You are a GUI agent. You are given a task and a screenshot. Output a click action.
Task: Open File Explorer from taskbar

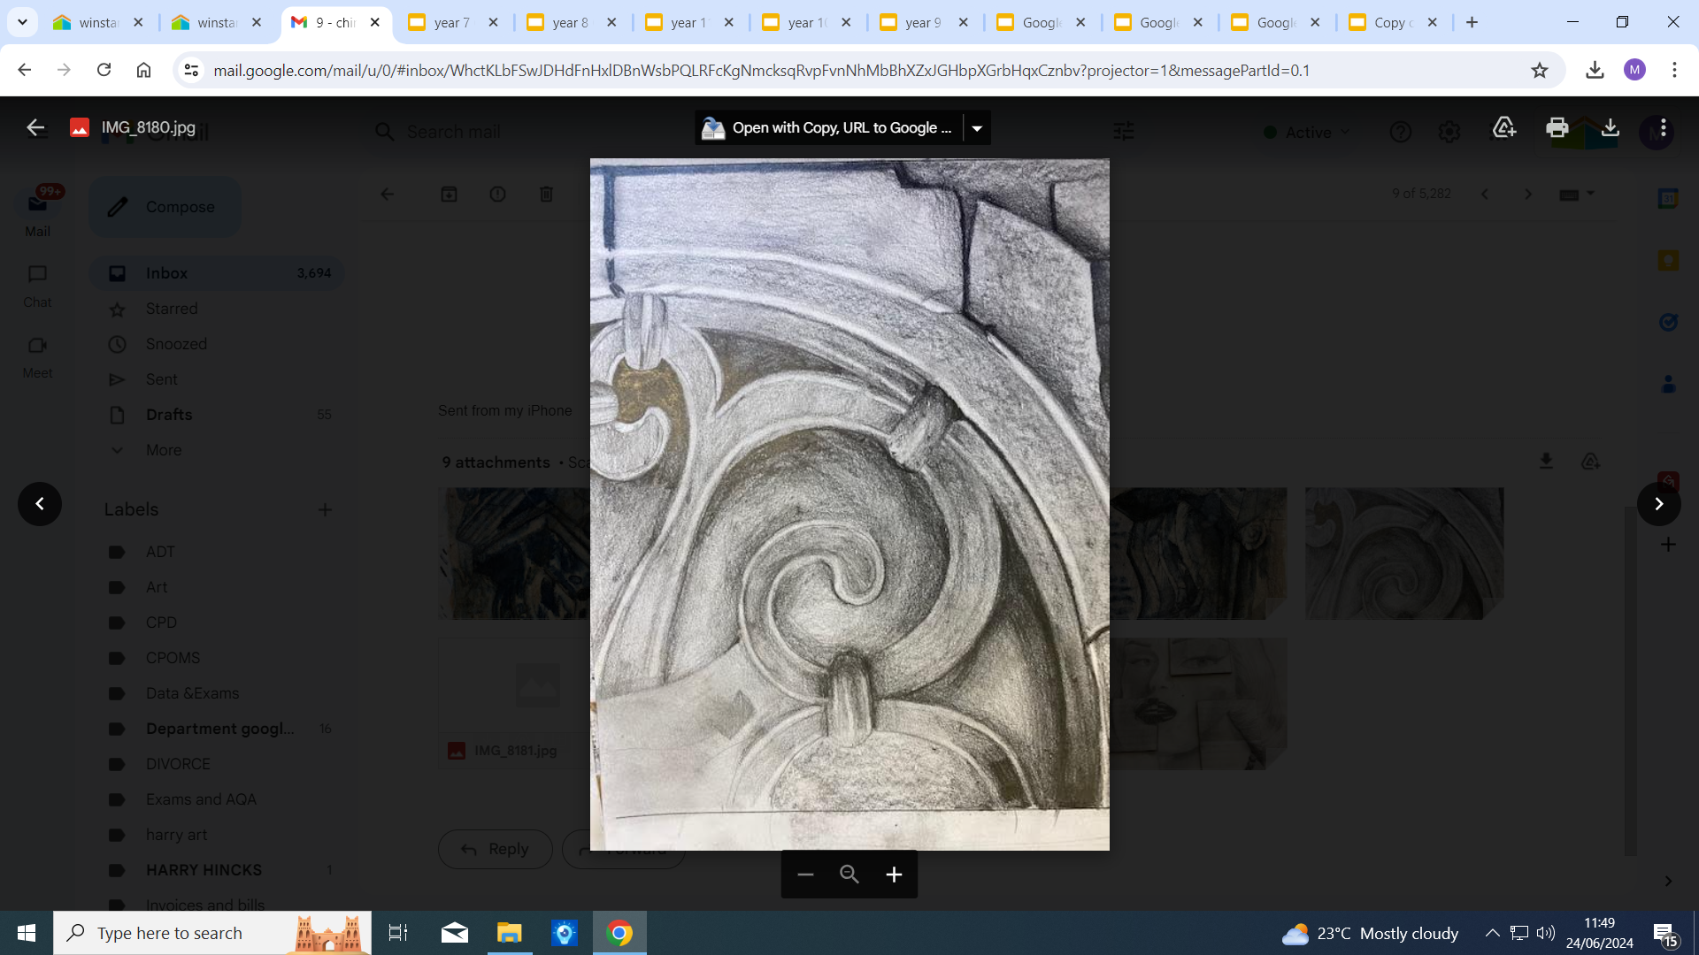point(510,933)
